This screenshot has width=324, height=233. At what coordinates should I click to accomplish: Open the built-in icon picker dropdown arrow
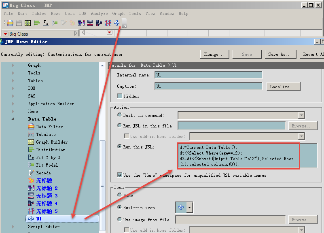click(189, 208)
